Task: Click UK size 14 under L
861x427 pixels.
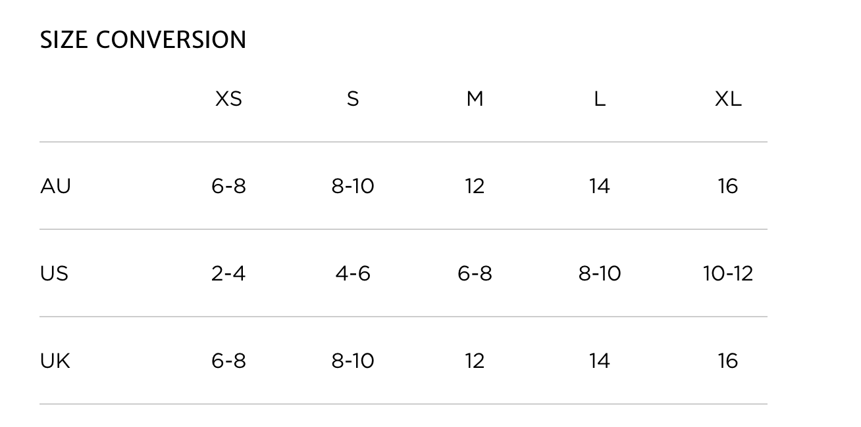Action: (599, 361)
